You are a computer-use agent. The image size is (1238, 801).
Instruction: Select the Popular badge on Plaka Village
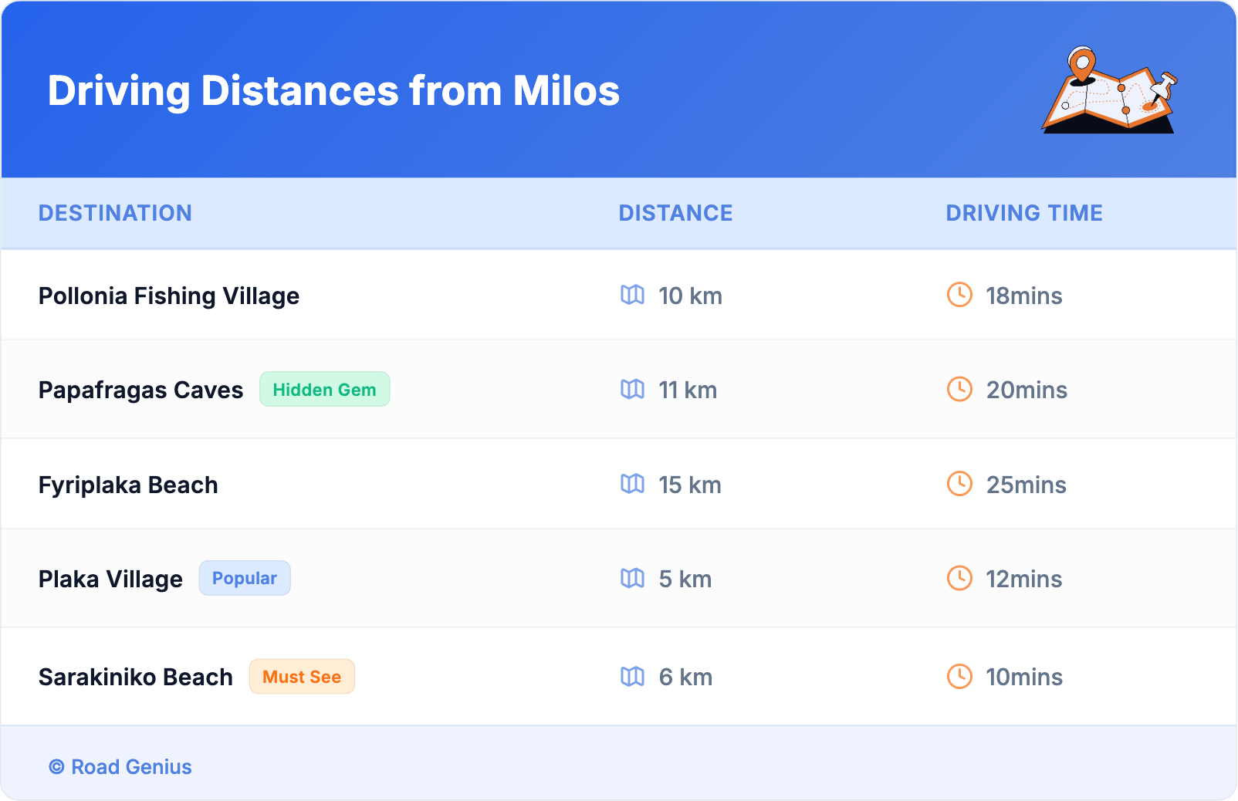(244, 579)
